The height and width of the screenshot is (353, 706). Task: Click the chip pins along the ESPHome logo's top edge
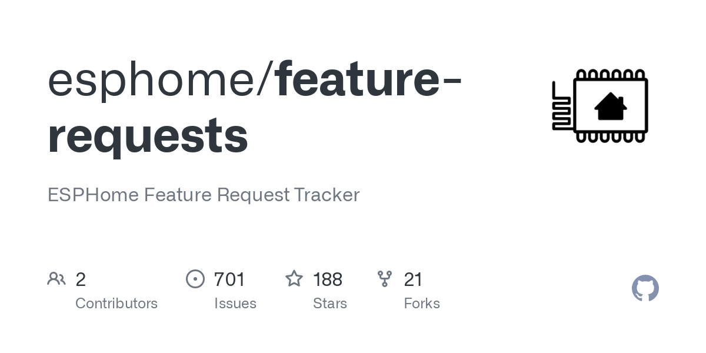[610, 75]
